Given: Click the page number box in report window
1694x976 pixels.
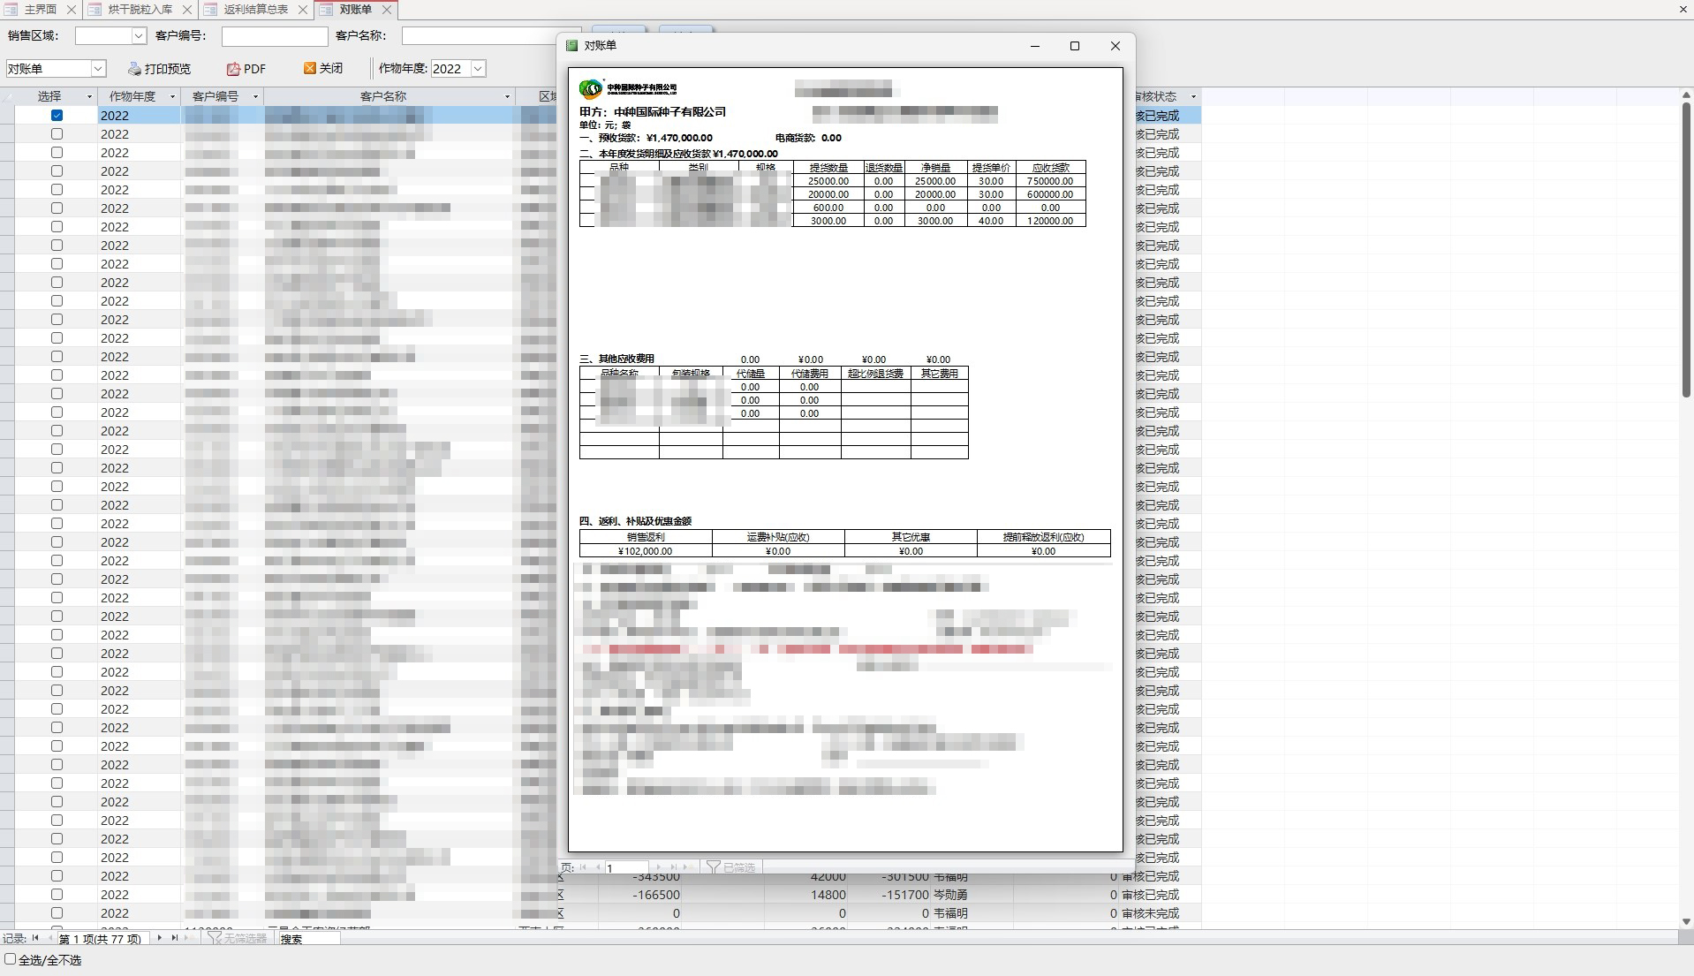Looking at the screenshot, I should (626, 867).
